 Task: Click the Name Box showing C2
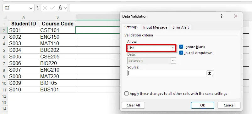pyautogui.click(x=16, y=8)
